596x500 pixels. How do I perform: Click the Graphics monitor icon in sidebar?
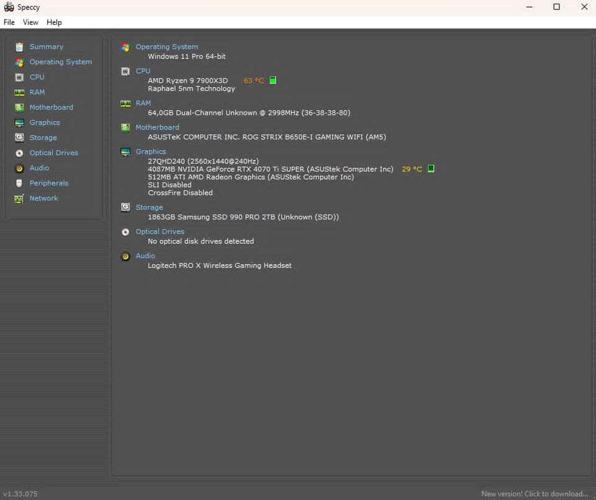[x=19, y=123]
